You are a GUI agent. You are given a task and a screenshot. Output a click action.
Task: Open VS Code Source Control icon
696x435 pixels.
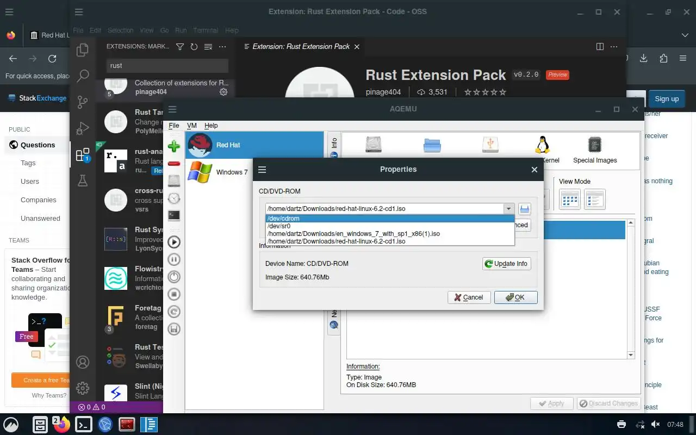[x=83, y=102]
